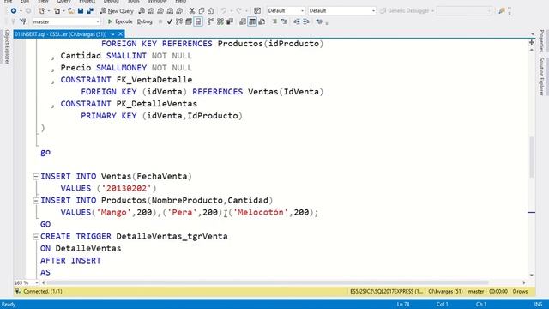The width and height of the screenshot is (549, 309).
Task: Click the vertical scrollbar down arrow
Action: click(532, 276)
